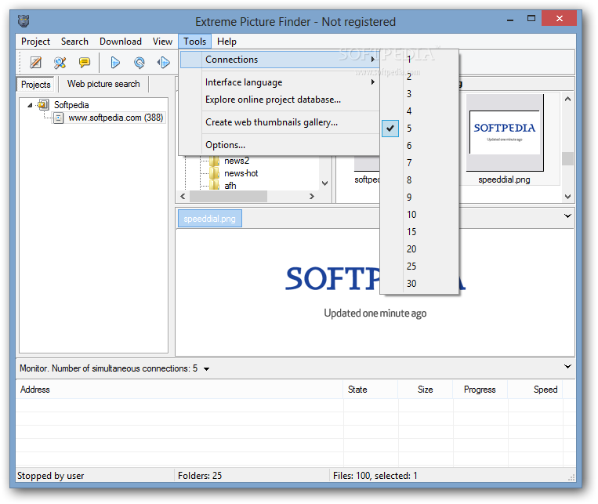
Task: Click the yellow comment toolbar icon
Action: (85, 62)
